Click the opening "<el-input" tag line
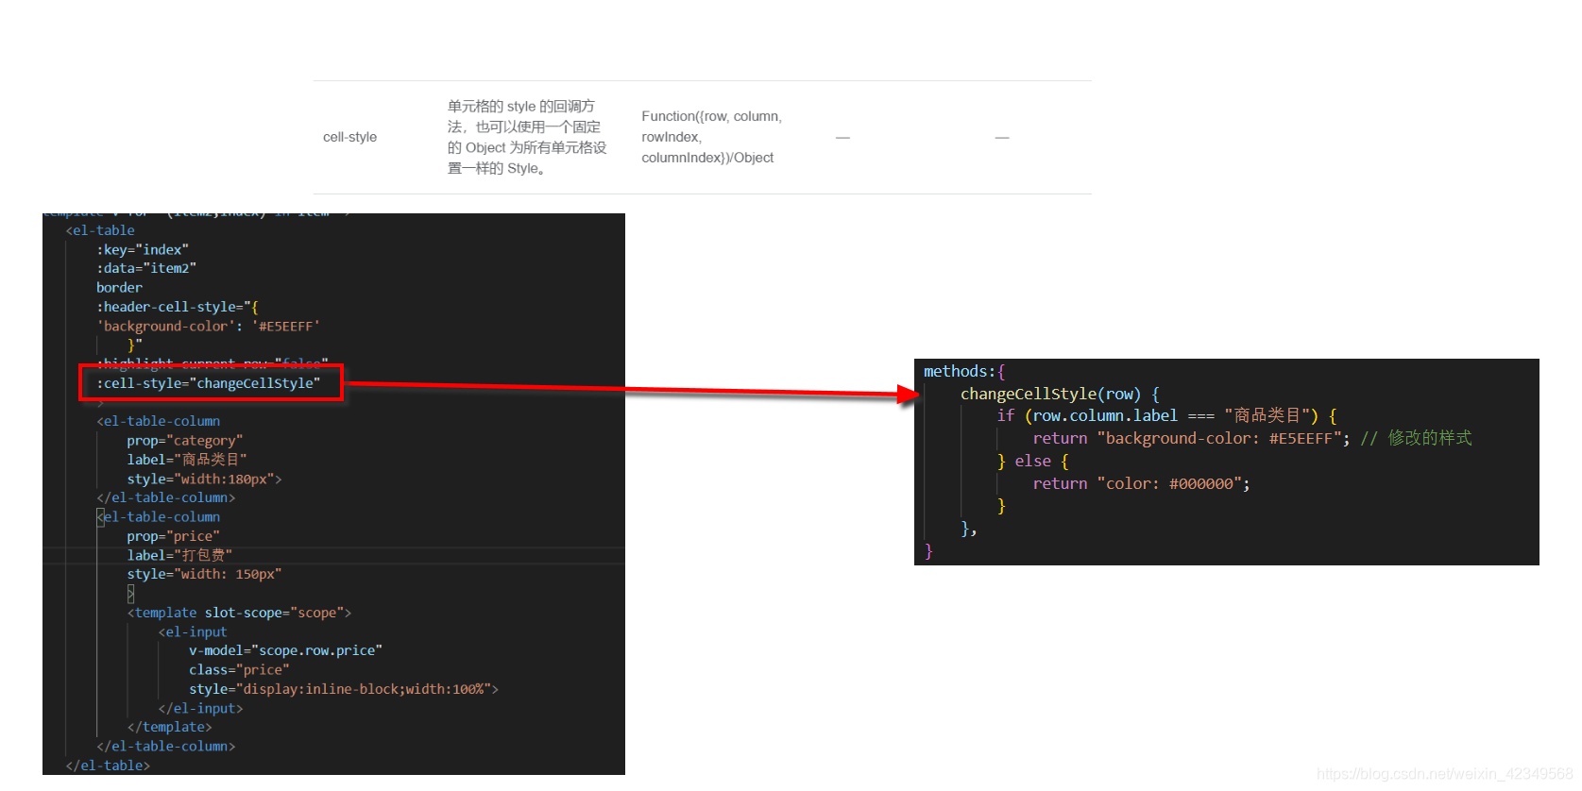 (193, 631)
